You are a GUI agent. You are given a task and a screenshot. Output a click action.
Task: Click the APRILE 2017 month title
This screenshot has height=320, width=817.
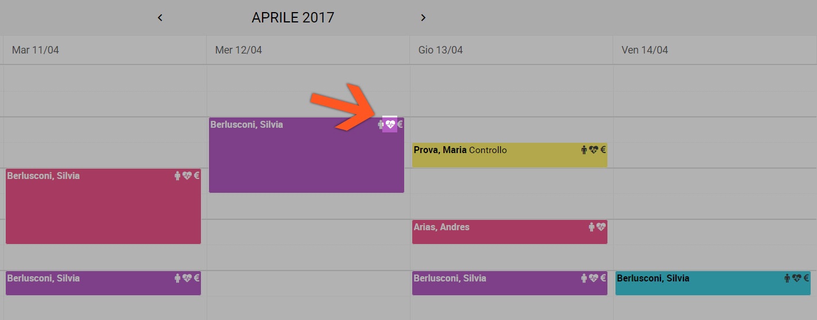[x=293, y=18]
